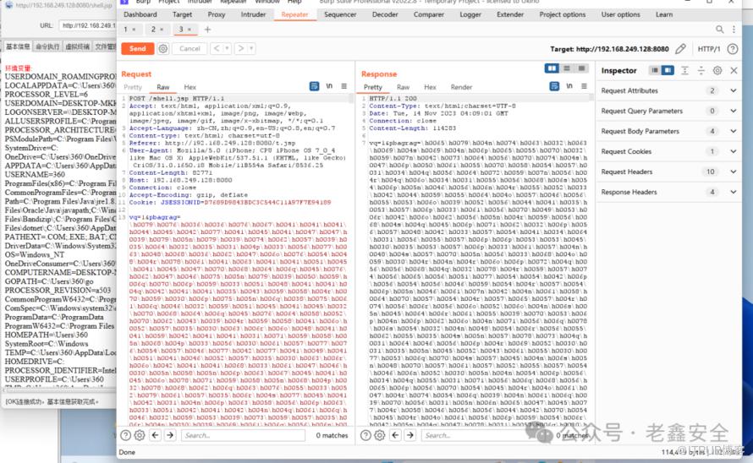Viewport: 753px width, 463px height.
Task: Toggle the Request \n non-printable characters button
Action: coord(329,87)
